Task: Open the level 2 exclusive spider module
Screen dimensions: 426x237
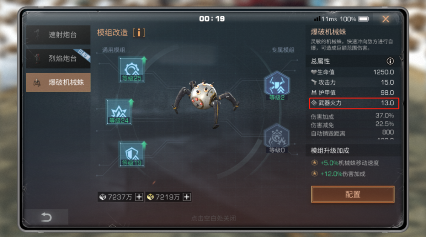Action: click(277, 85)
